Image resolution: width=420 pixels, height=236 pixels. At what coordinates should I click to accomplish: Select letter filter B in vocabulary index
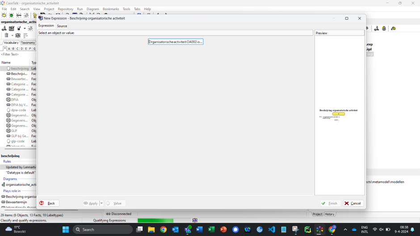click(x=13, y=49)
